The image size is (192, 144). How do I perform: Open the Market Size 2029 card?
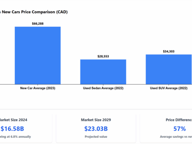click(x=96, y=128)
